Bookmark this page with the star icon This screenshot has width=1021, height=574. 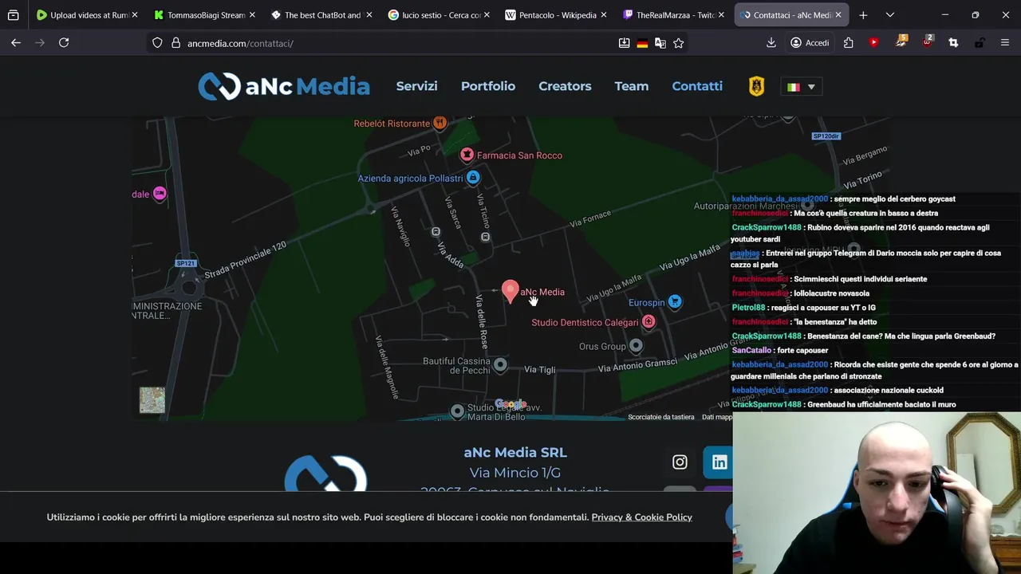pos(679,43)
